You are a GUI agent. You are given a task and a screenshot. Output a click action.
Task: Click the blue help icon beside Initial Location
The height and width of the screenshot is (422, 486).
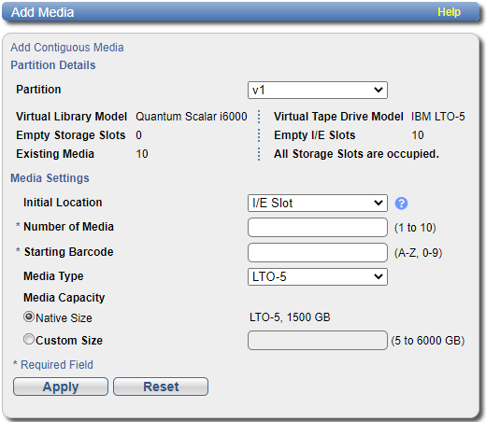click(401, 204)
